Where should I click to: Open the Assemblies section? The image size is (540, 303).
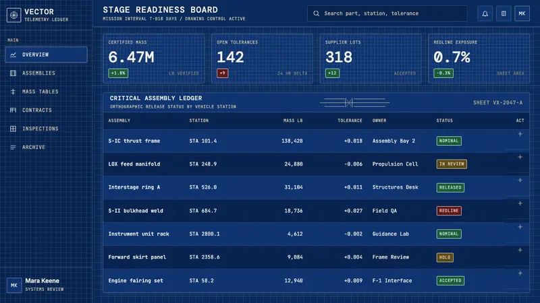(46, 73)
